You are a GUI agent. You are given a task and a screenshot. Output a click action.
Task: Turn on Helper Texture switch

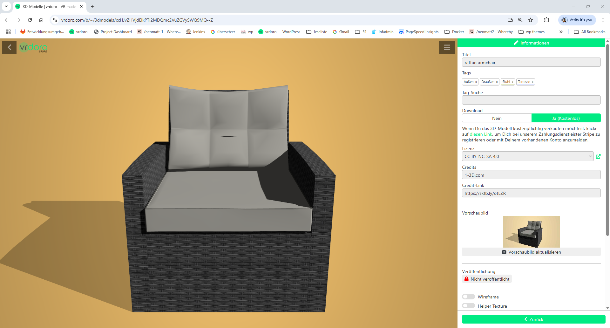(468, 306)
